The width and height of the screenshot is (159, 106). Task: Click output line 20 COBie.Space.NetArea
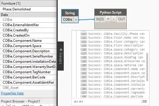click(116, 65)
